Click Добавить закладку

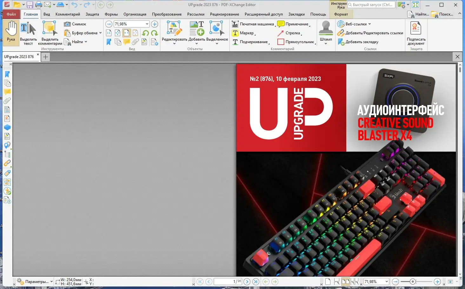[358, 42]
